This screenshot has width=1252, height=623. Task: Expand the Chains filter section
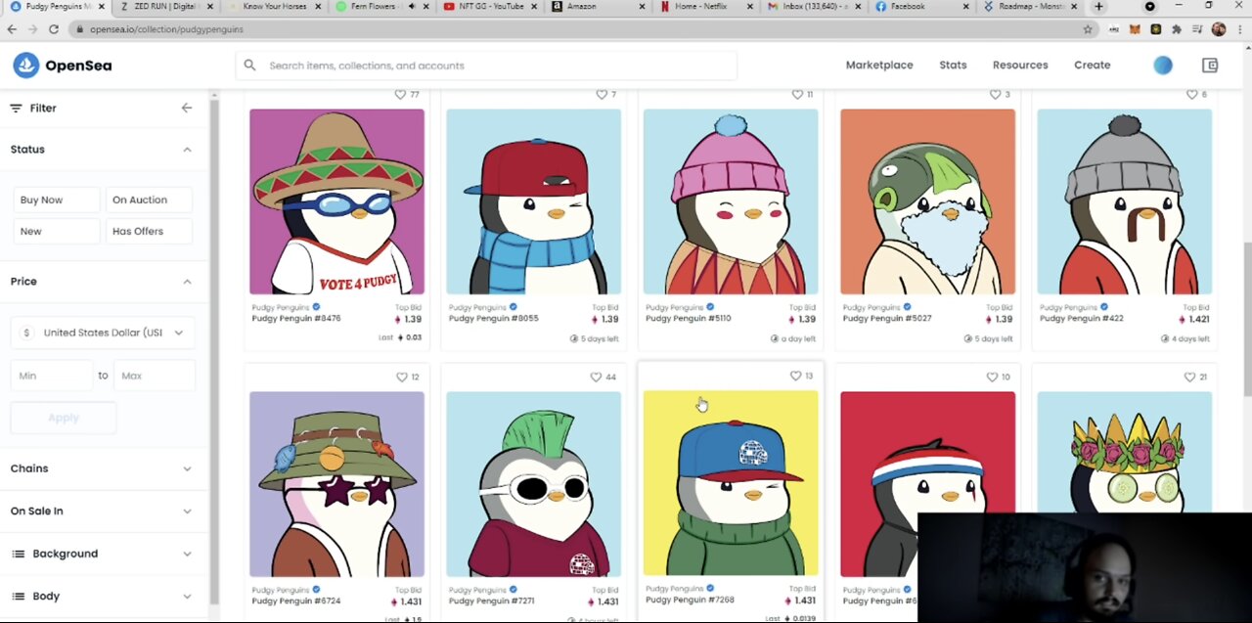102,468
